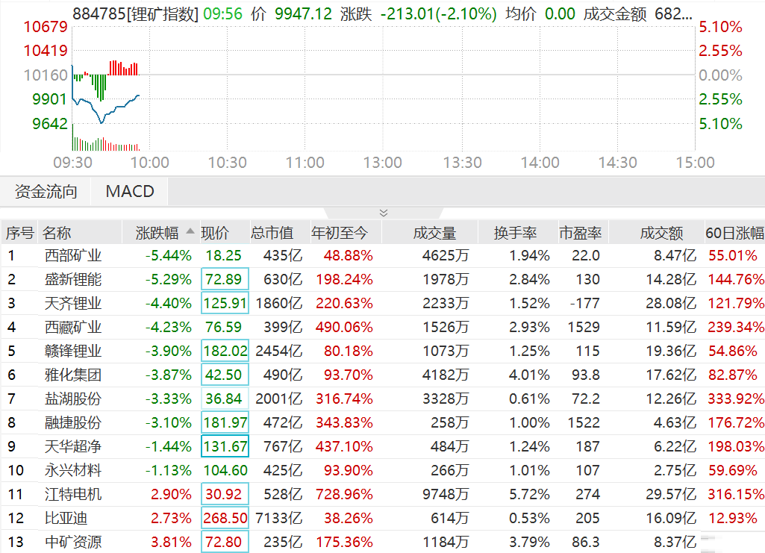
Task: Click the 名称 column header
Action: pyautogui.click(x=57, y=233)
